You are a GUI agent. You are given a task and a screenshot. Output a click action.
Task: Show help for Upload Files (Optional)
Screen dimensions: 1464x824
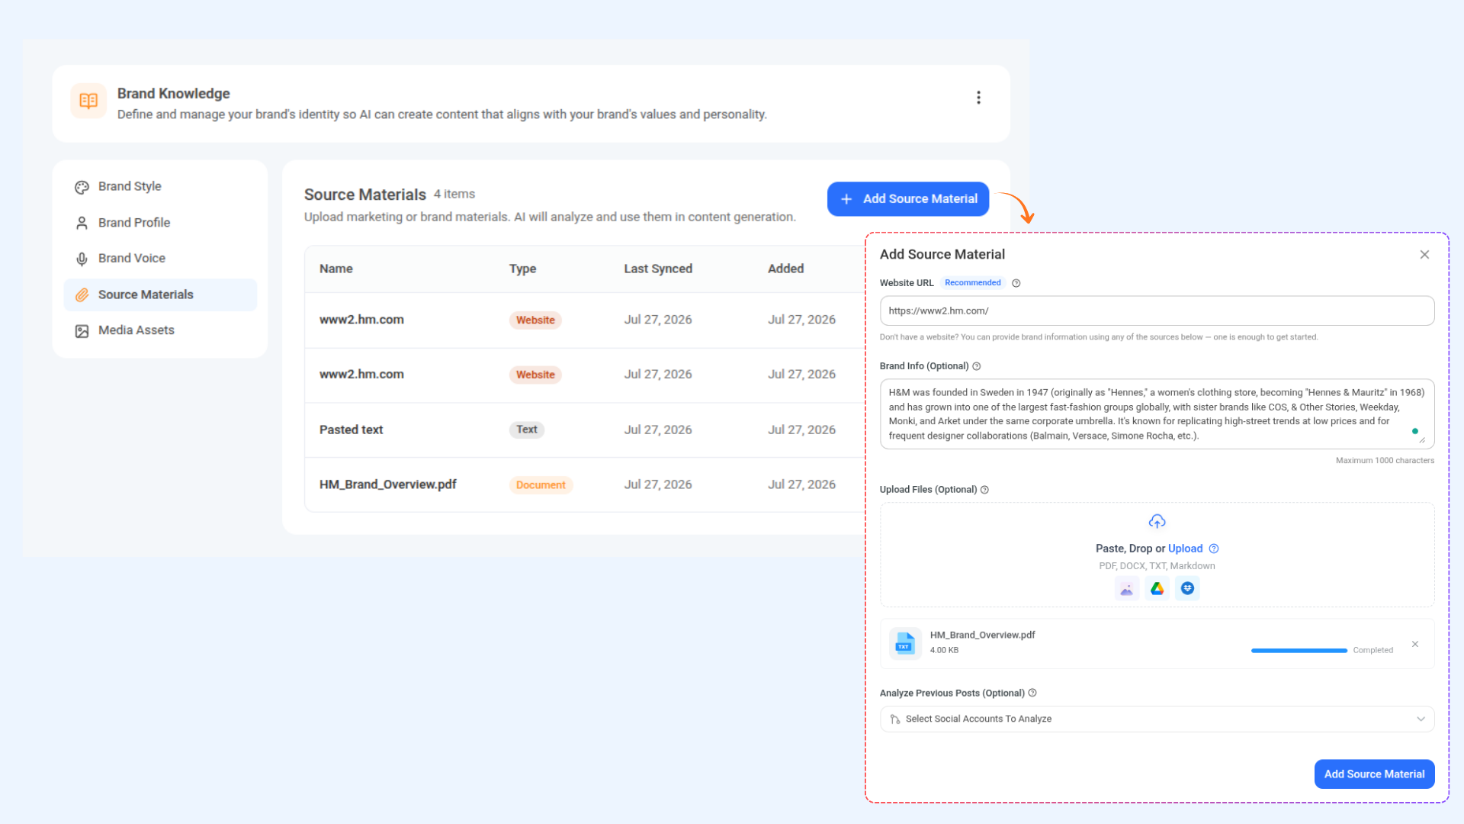click(984, 490)
